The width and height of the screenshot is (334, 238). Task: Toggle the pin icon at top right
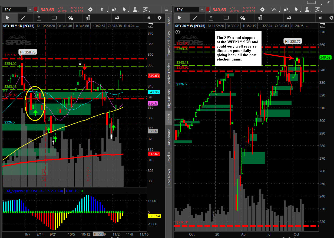328,2
